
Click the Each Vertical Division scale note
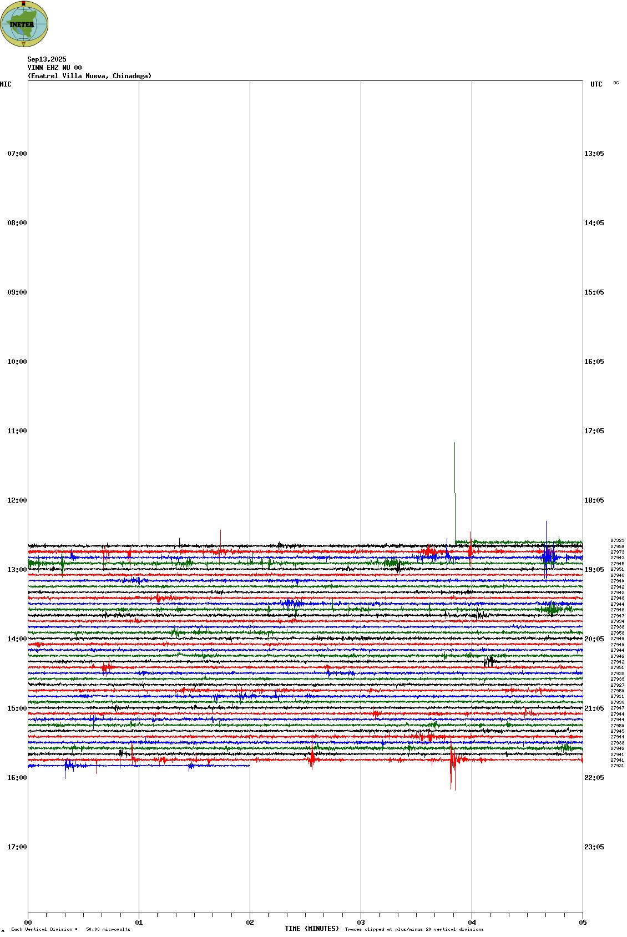pos(70,929)
